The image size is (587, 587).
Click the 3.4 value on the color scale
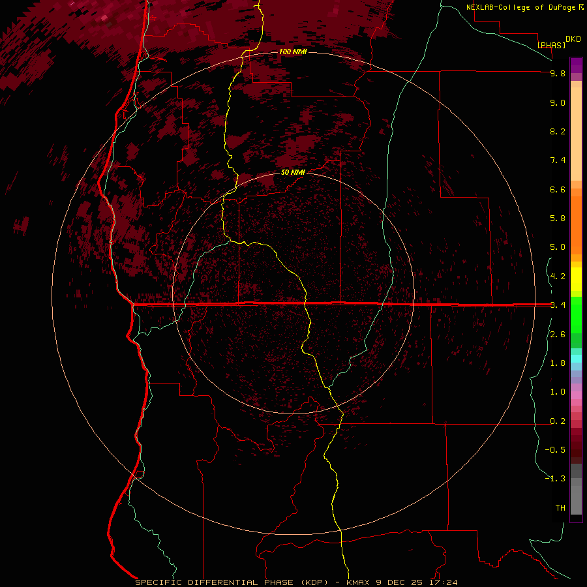click(558, 305)
